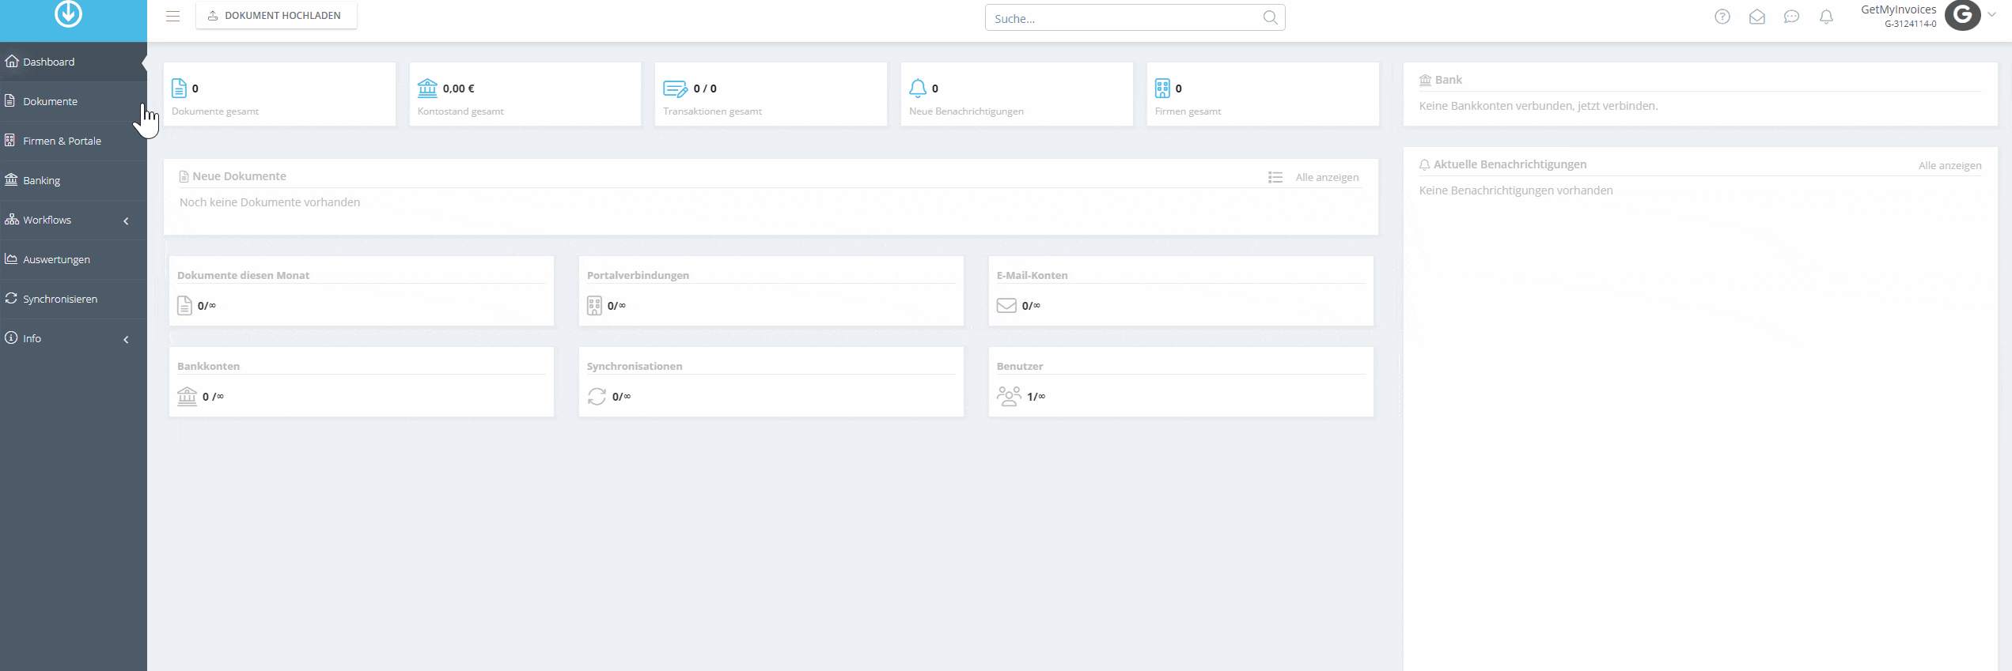Viewport: 2012px width, 671px height.
Task: Click the Suche search input field
Action: click(x=1135, y=17)
